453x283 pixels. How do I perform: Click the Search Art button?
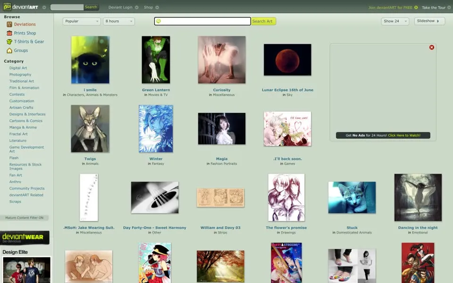263,21
